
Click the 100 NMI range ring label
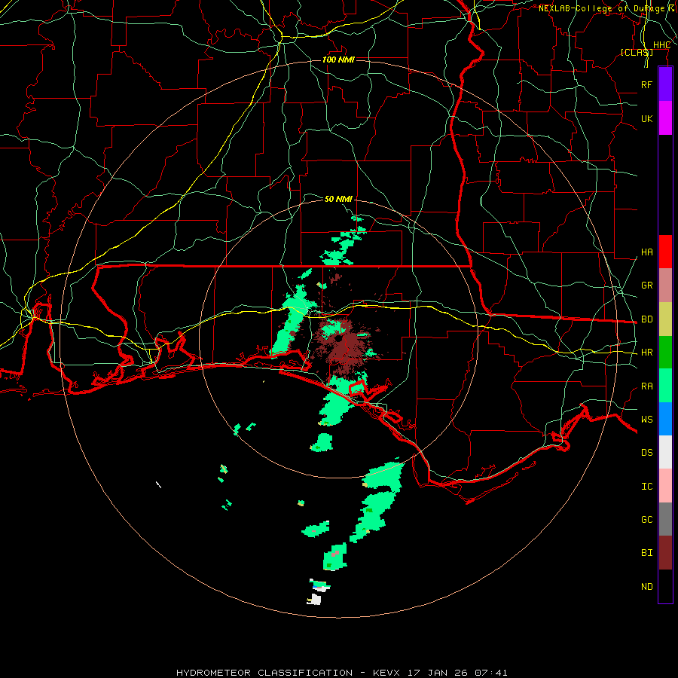click(x=338, y=60)
